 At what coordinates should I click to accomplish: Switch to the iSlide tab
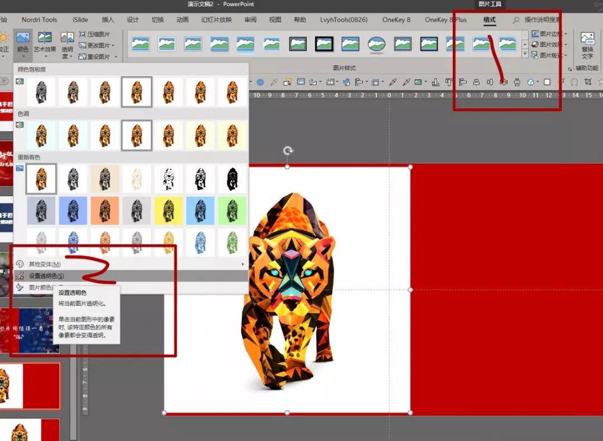(80, 20)
